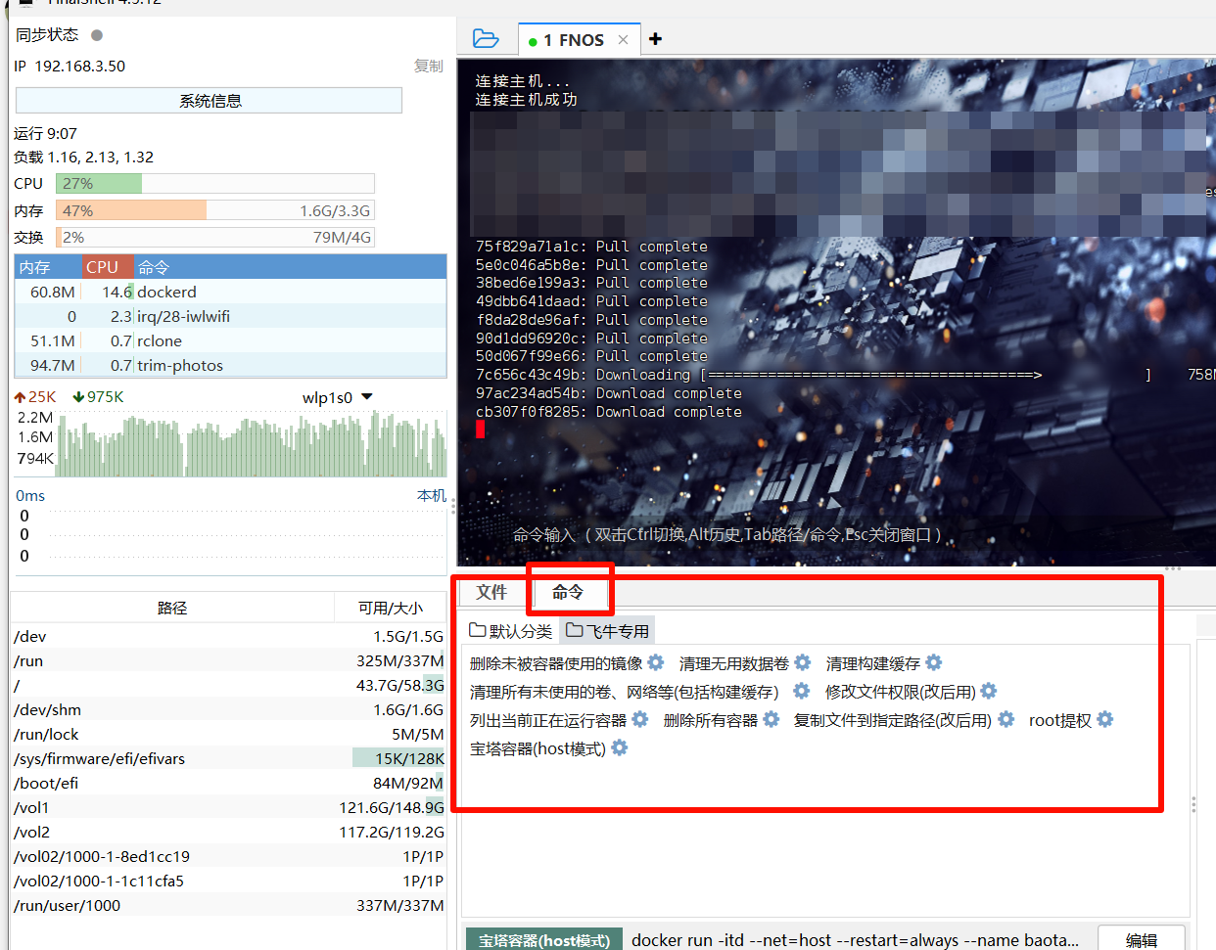Click the CPU usage bar showing 27%

tap(214, 183)
